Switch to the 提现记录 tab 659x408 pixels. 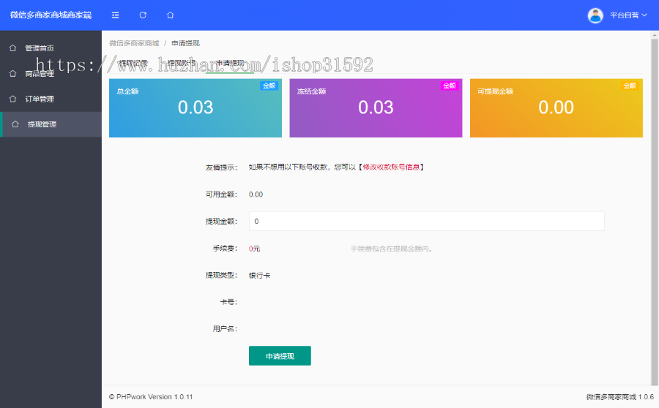click(x=133, y=64)
